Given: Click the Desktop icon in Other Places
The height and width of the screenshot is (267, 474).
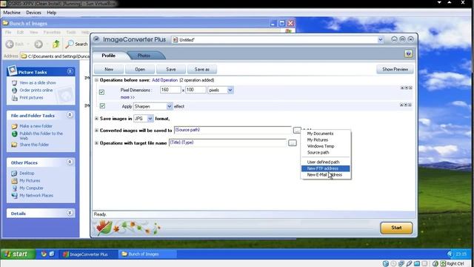Looking at the screenshot, I should click(14, 173).
